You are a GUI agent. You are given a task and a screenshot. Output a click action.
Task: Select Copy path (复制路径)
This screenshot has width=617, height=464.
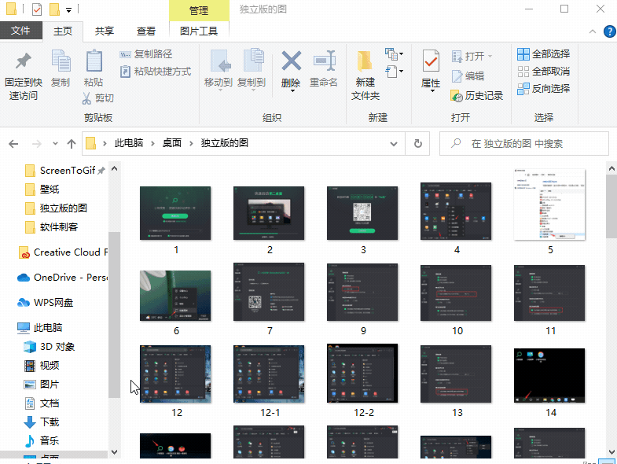(x=146, y=54)
